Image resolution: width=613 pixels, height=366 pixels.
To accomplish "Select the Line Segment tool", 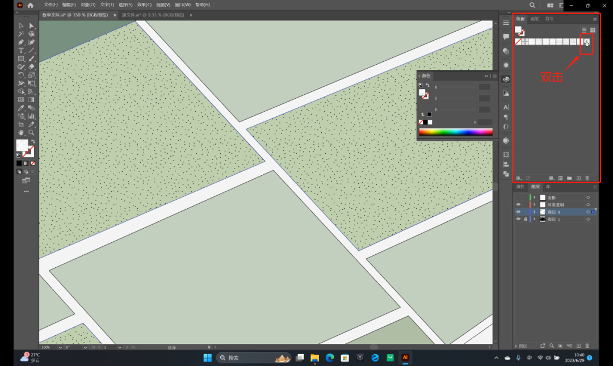I will coord(32,51).
